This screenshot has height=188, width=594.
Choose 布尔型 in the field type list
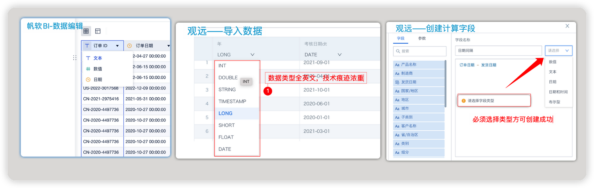coord(559,102)
